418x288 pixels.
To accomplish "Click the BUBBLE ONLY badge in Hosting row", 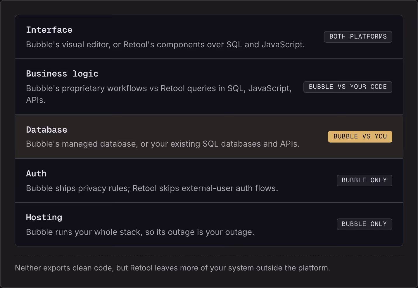I will tap(364, 224).
